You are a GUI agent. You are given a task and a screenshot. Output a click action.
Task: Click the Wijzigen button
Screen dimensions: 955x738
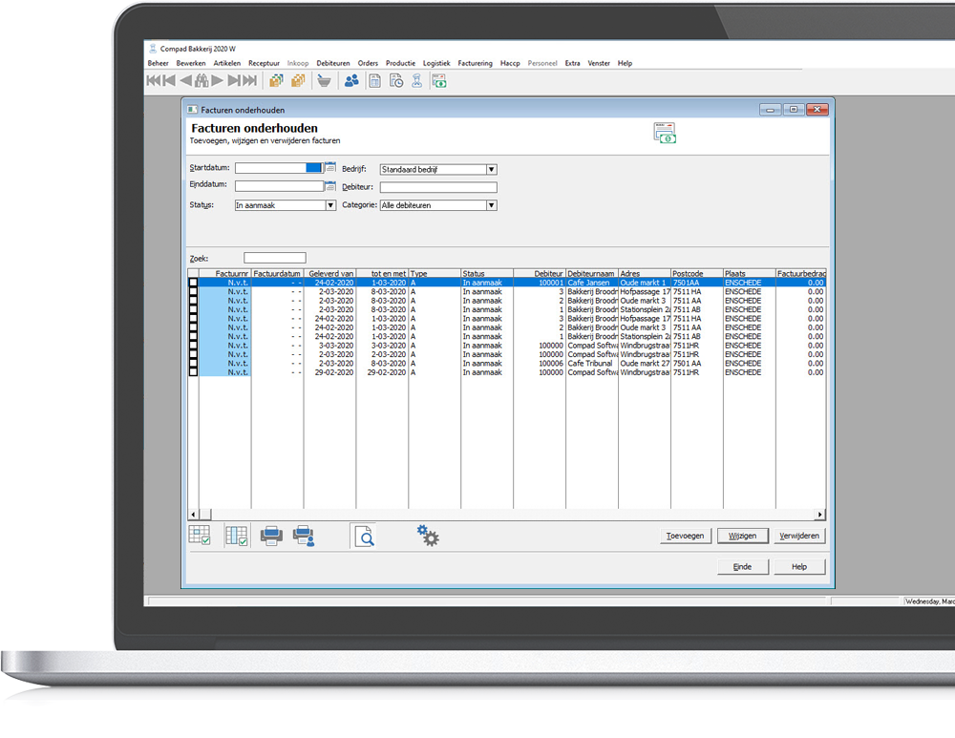pos(742,536)
